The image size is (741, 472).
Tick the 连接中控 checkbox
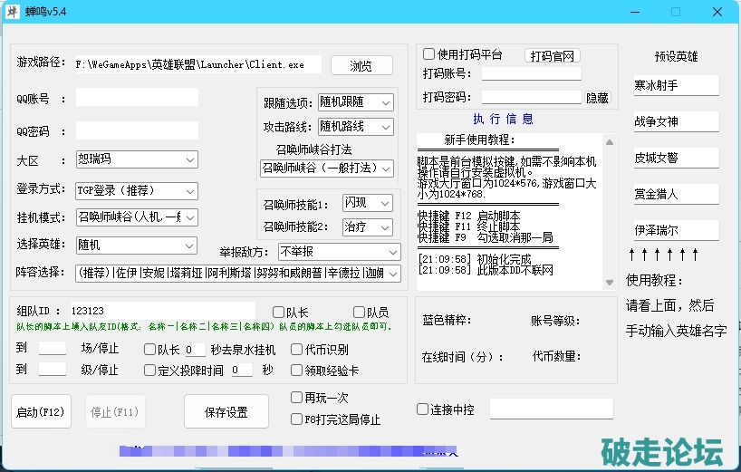(x=422, y=409)
